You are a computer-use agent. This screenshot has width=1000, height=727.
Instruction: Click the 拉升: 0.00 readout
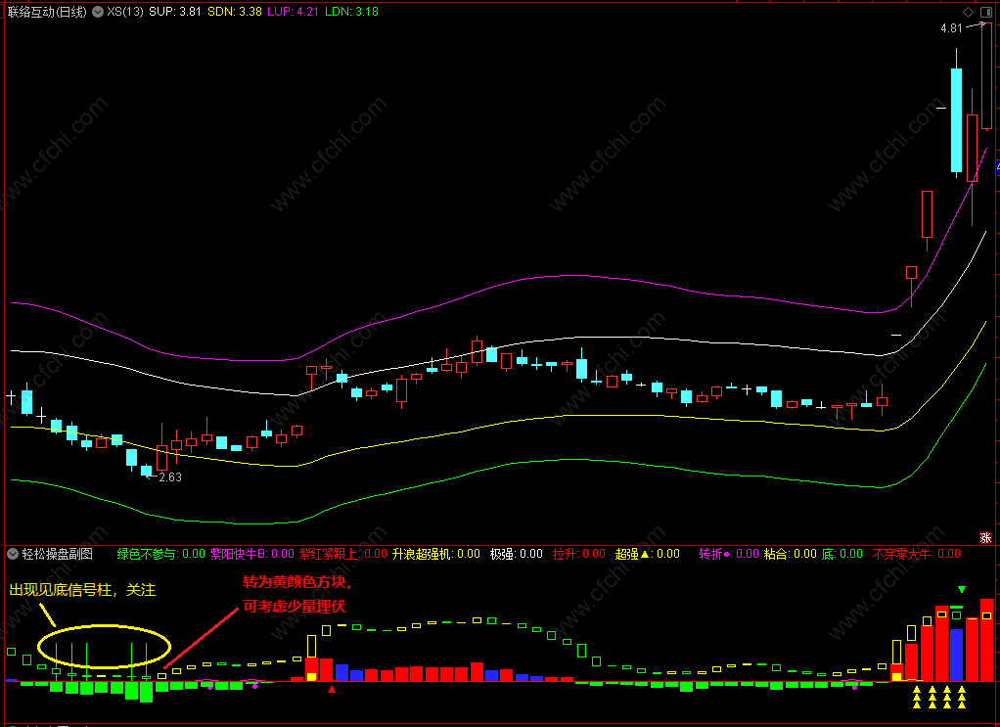(578, 554)
